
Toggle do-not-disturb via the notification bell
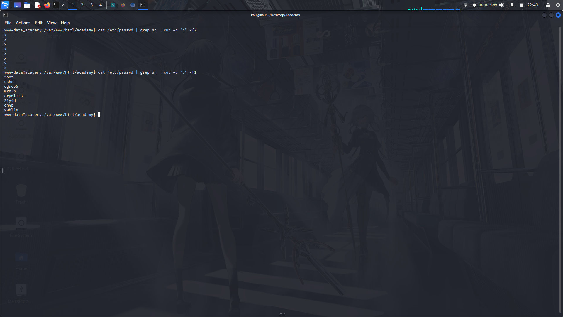pyautogui.click(x=511, y=5)
